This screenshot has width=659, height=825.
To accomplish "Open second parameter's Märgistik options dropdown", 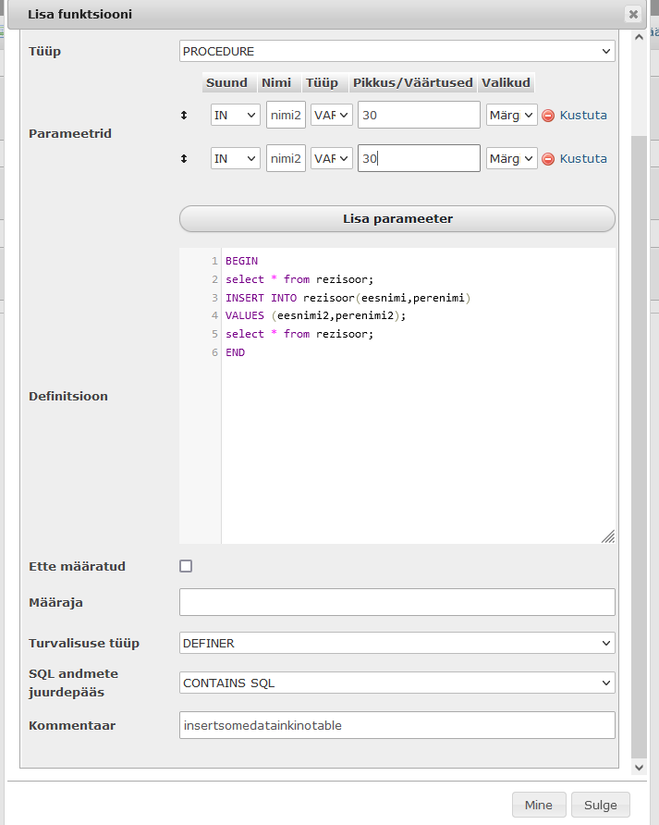I will click(512, 158).
